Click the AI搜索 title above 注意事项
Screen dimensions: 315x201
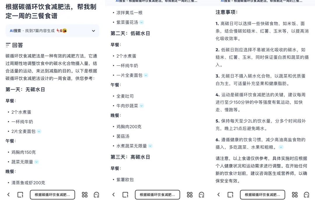click(262, 1)
